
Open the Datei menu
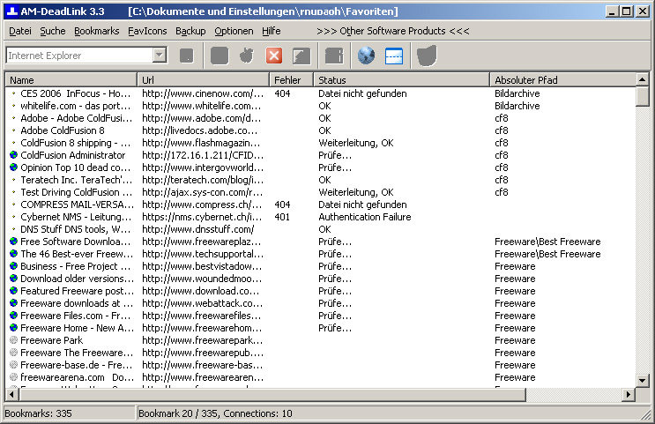coord(20,31)
